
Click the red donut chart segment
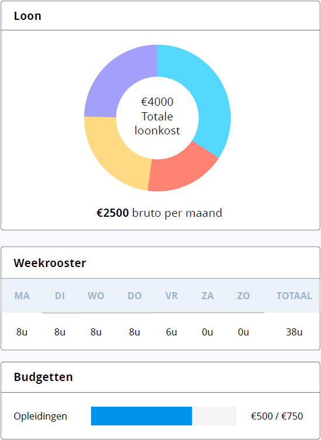click(x=182, y=171)
